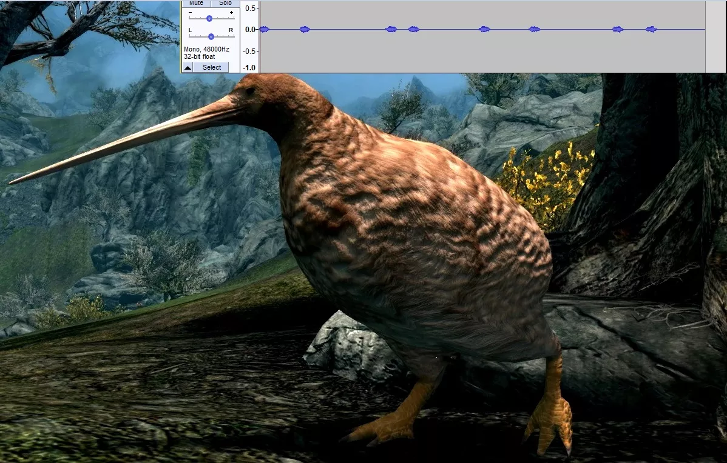Viewport: 727px width, 463px height.
Task: Click the 'Mono, 48000Hz' track info text
Action: (206, 49)
